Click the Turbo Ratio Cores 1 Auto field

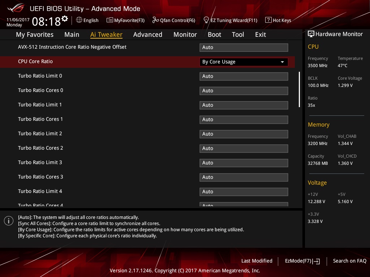[x=244, y=119]
